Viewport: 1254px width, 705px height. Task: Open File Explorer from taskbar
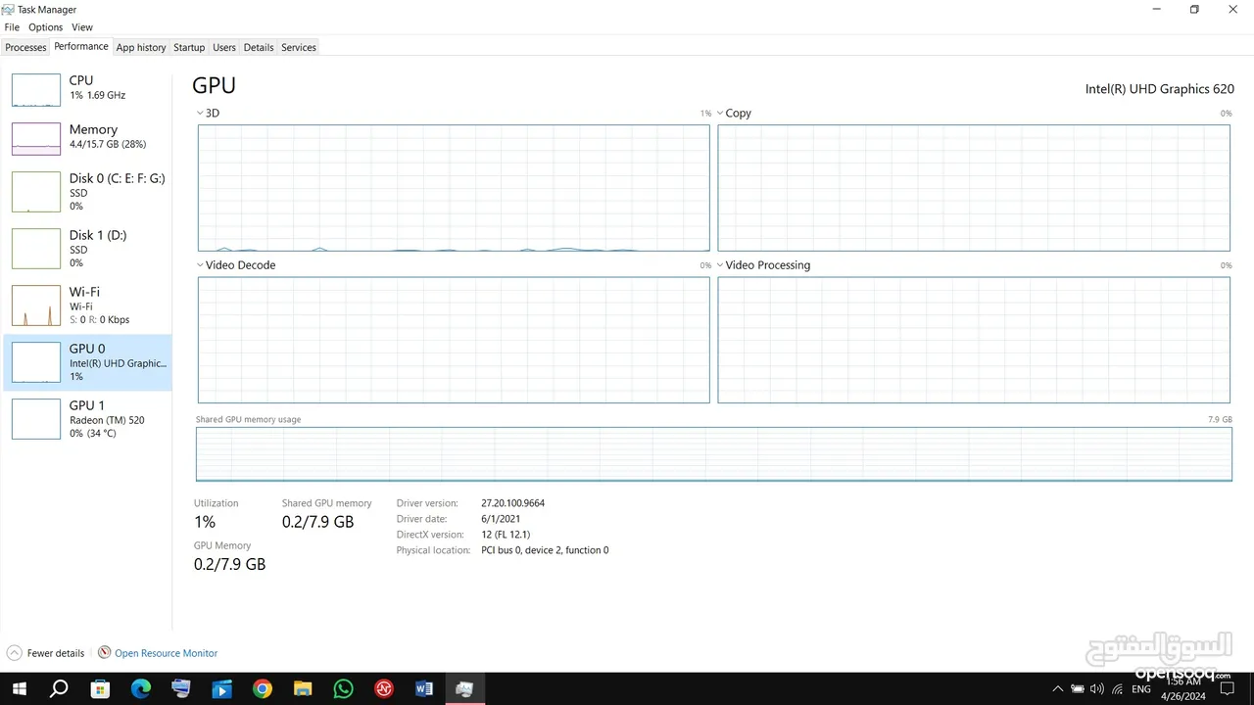tap(303, 689)
